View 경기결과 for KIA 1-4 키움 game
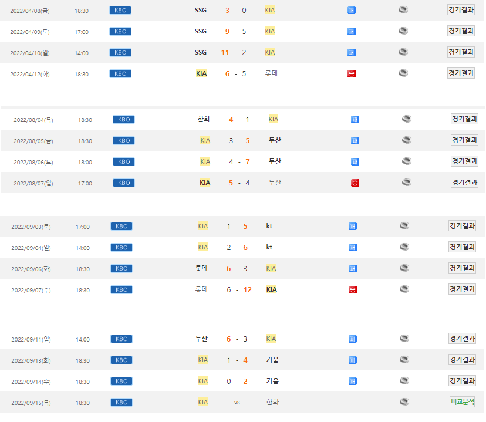The width and height of the screenshot is (486, 422). pyautogui.click(x=462, y=360)
